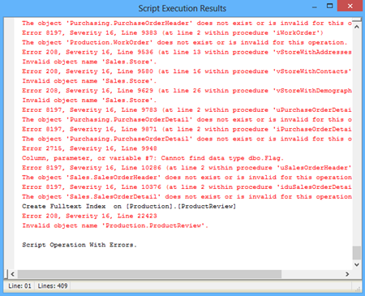Viewport: 365px width, 296px height.
Task: Click the 'Error 208, Severity 16, Line 22423' line
Action: tap(89, 216)
